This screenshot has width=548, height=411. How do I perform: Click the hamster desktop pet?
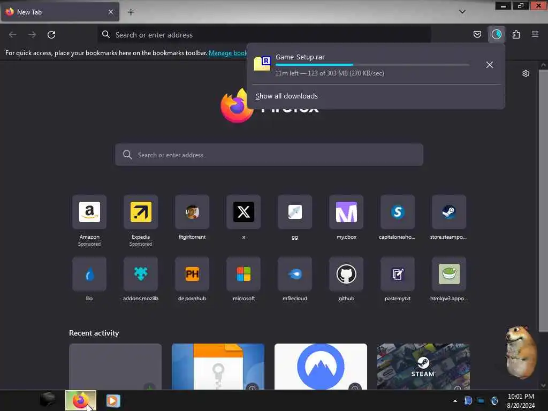521,352
